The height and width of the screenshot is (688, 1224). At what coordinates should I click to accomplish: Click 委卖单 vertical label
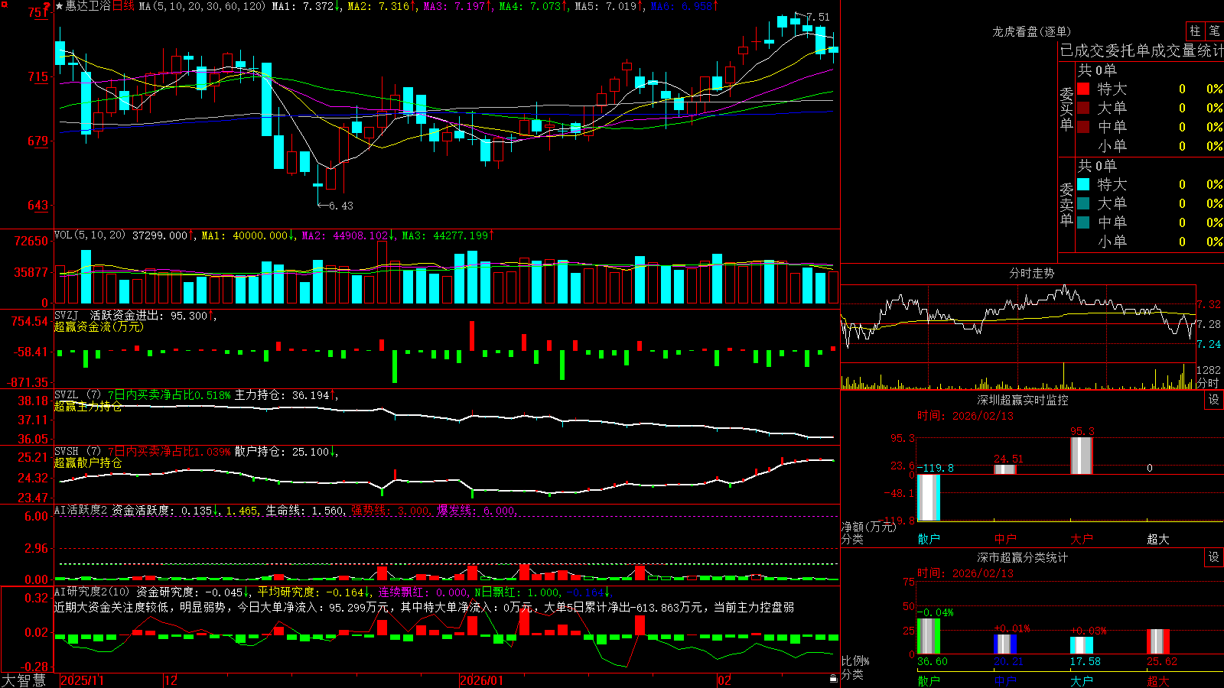(1066, 204)
